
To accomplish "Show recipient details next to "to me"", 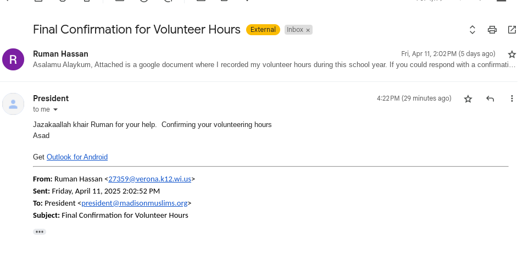I will (55, 109).
